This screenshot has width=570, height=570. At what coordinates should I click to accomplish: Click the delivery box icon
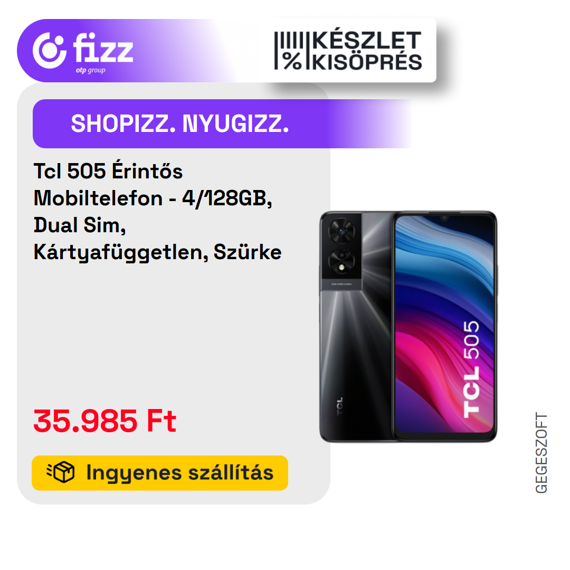pos(61,472)
